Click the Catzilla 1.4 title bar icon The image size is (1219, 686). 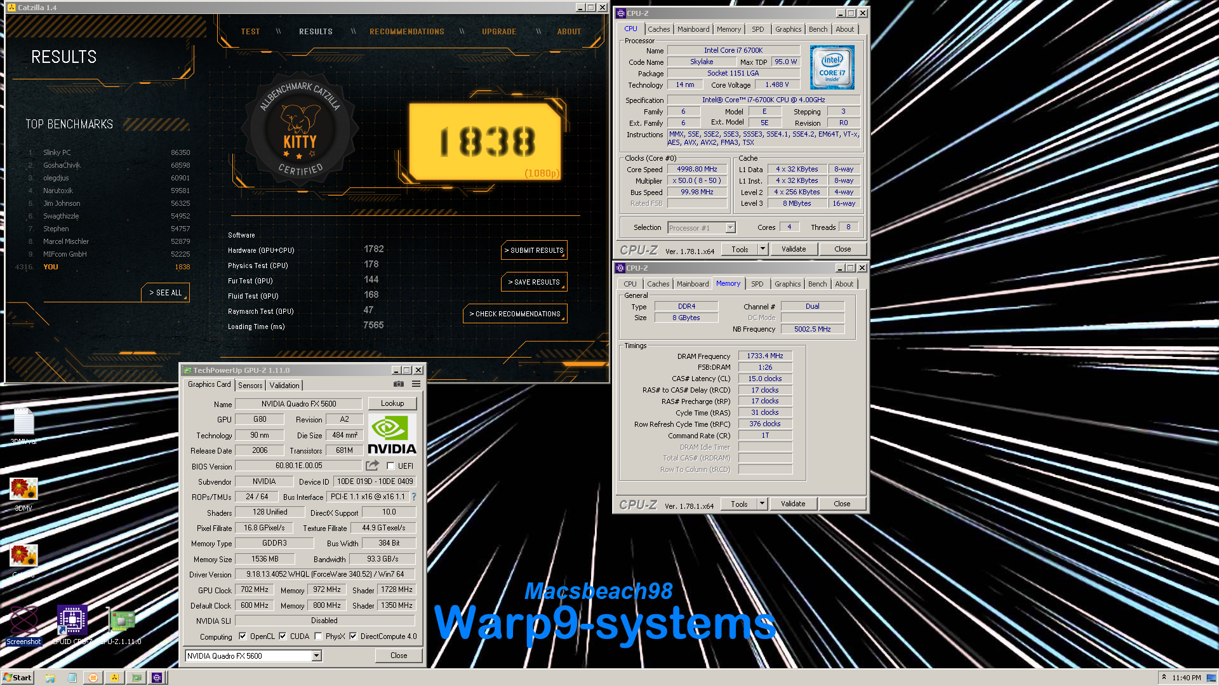[11, 8]
